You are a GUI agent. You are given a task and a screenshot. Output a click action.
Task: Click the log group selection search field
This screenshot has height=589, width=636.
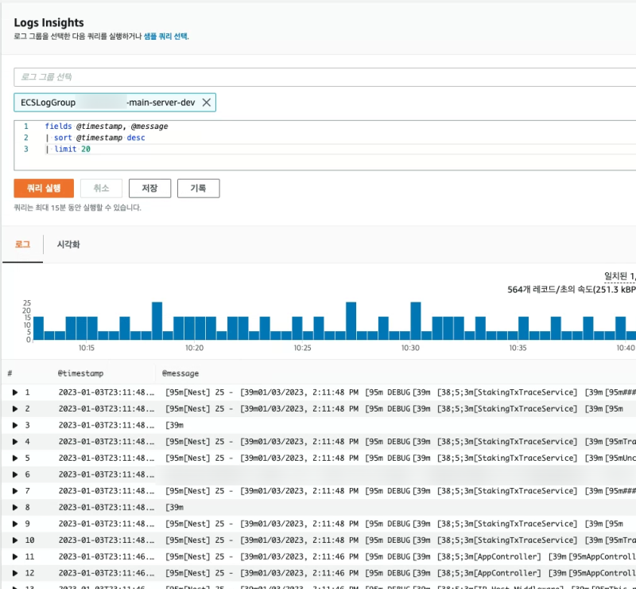click(x=318, y=77)
